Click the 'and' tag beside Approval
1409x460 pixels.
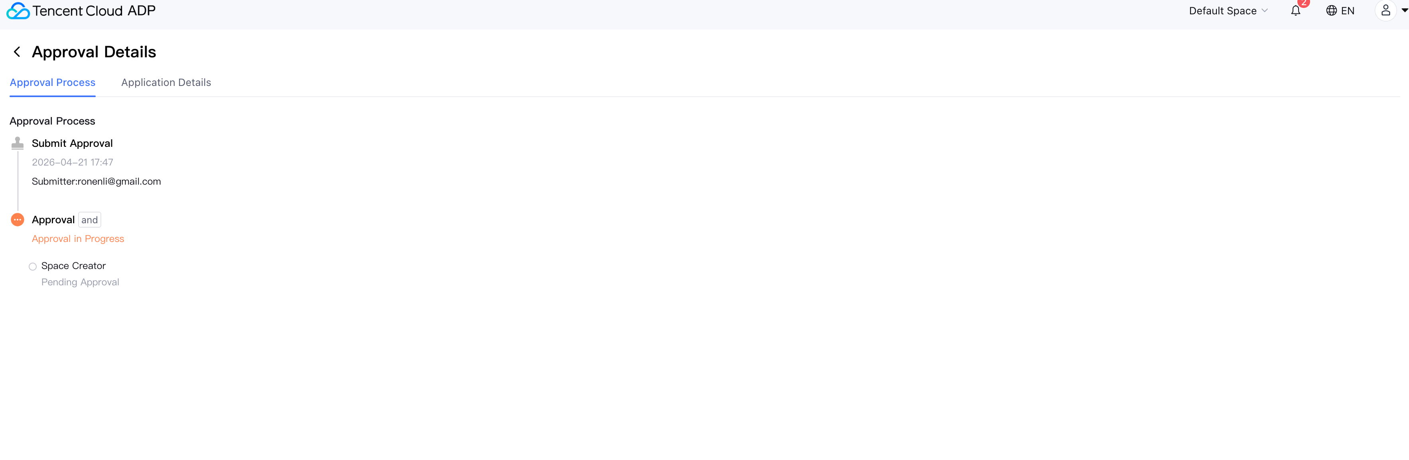90,220
